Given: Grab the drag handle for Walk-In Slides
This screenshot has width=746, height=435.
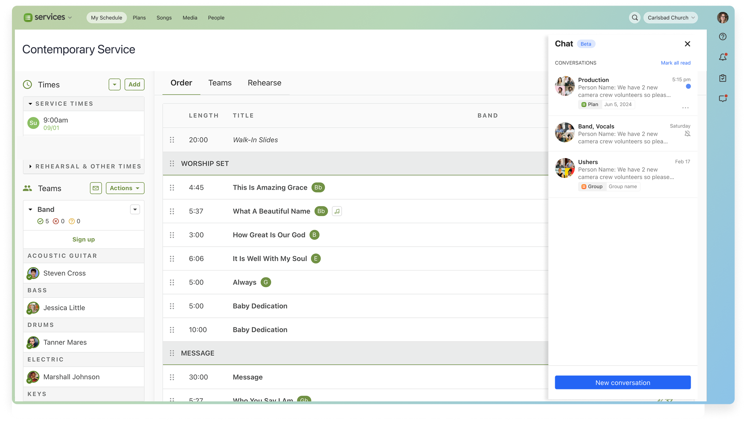Looking at the screenshot, I should pos(172,140).
